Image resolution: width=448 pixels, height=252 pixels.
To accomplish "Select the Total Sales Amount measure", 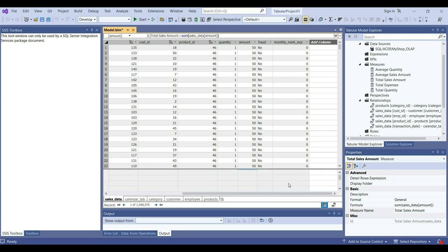I will click(390, 80).
